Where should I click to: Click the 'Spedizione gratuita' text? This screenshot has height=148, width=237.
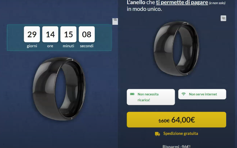coord(181,134)
